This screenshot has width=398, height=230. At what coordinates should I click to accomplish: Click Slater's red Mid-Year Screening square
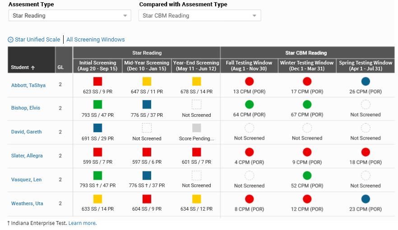click(147, 152)
